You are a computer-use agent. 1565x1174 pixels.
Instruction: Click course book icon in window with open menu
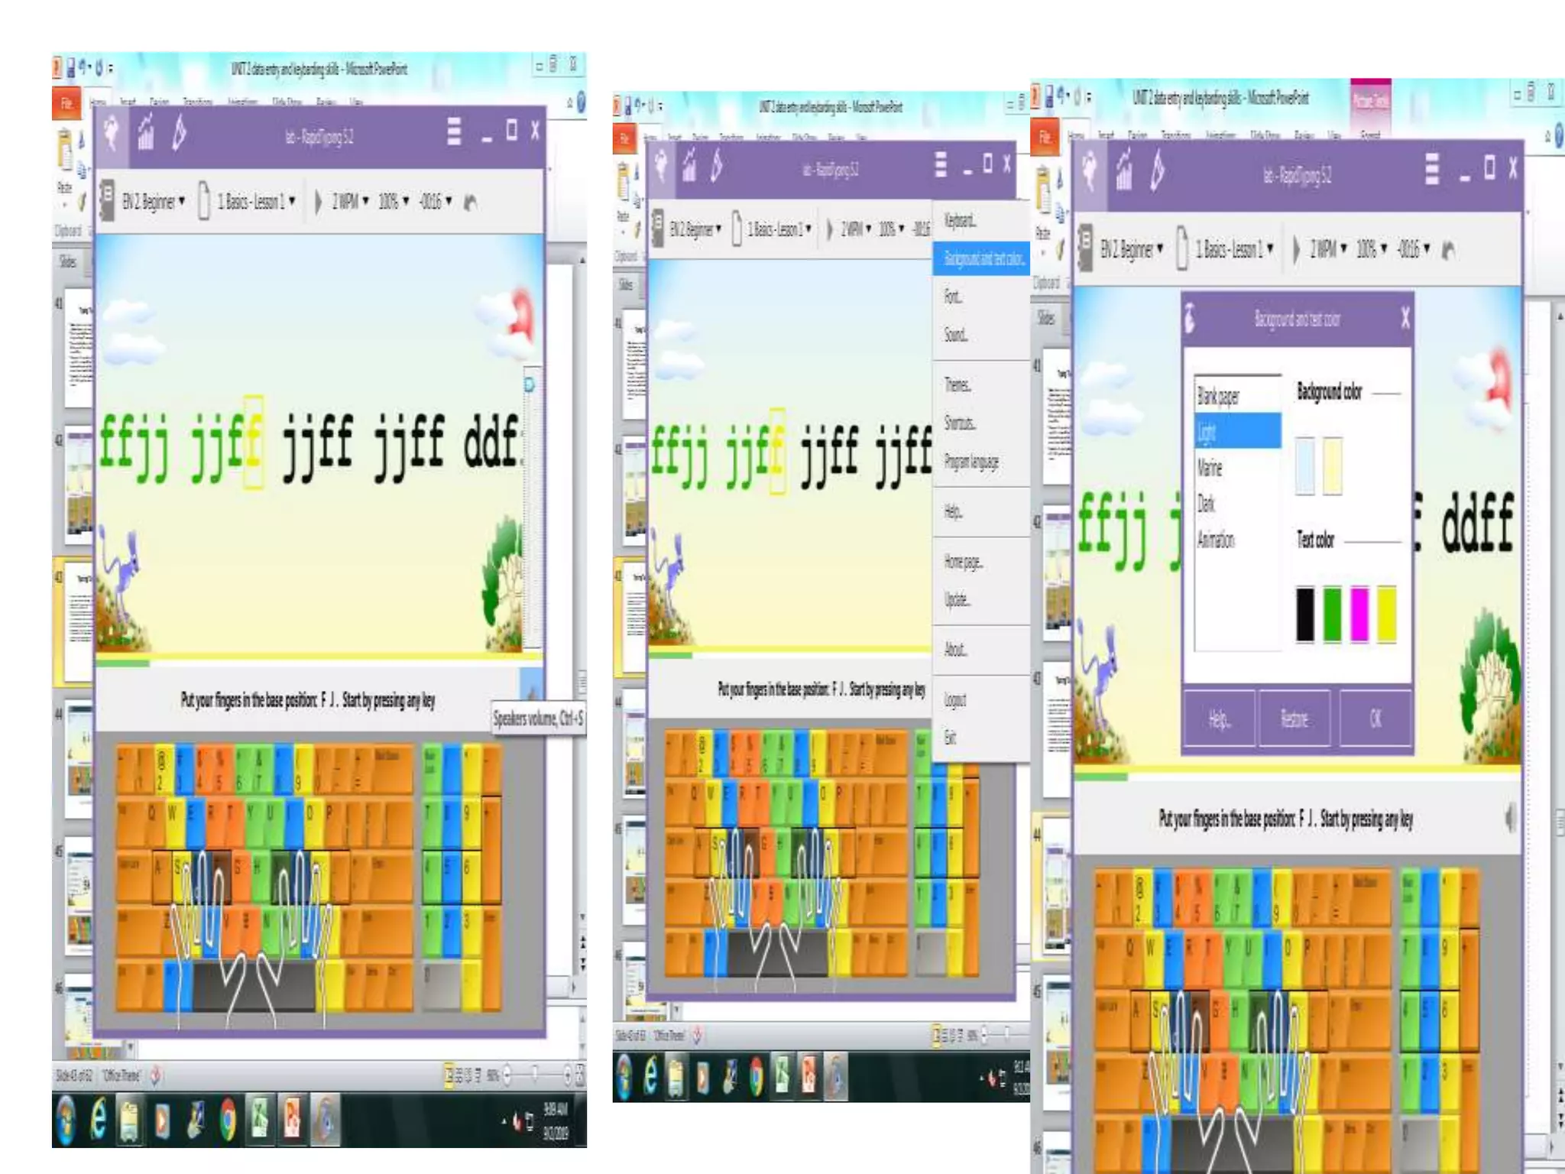coord(657,229)
